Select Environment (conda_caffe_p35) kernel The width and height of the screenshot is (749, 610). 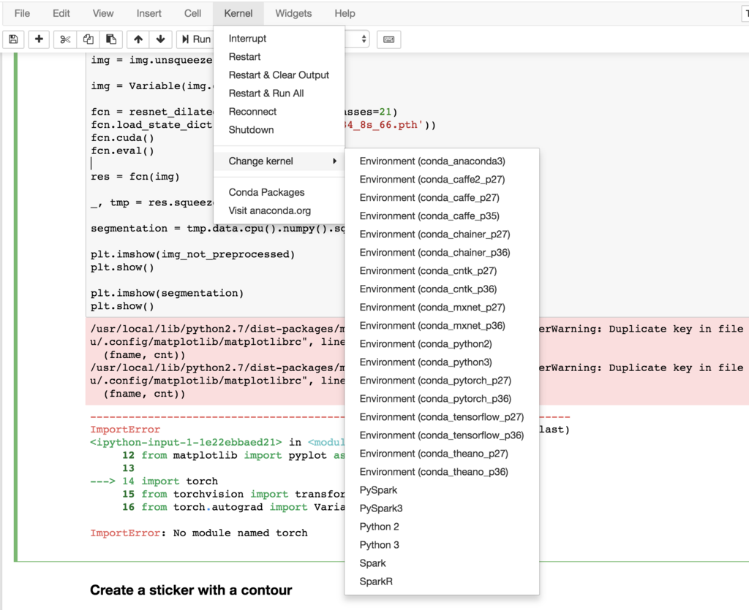point(442,216)
